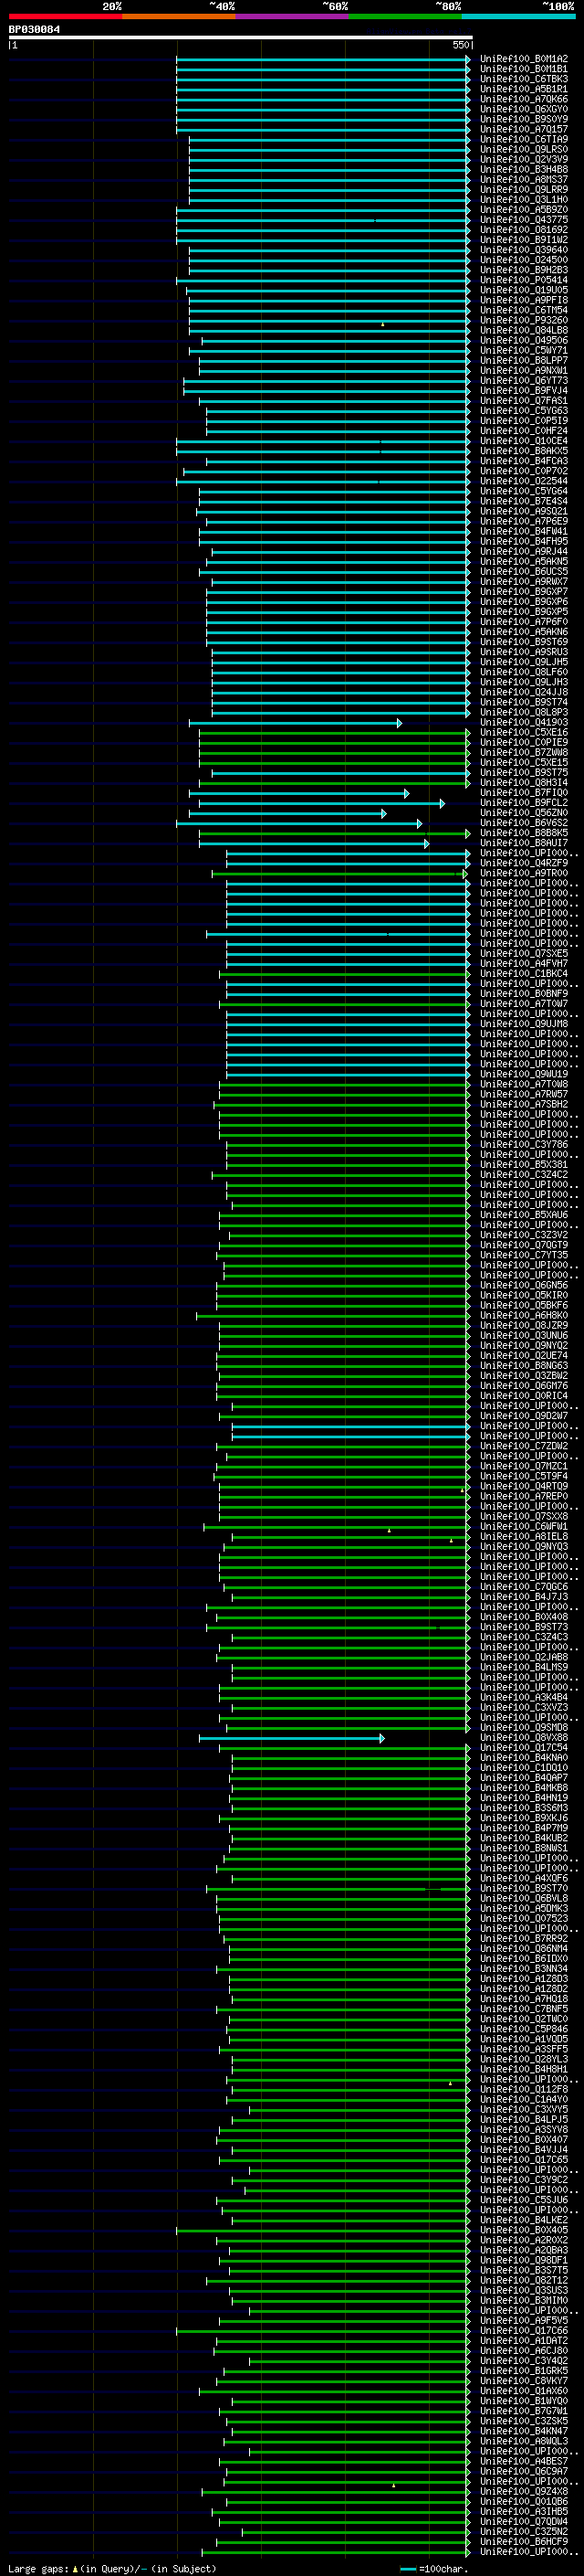Open hit label UniRef100_Q7FAS1
This screenshot has height=2576, width=584.
tap(524, 401)
